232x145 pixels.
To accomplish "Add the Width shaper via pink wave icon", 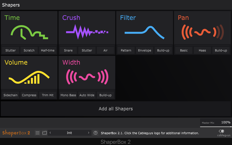I will tap(87, 77).
